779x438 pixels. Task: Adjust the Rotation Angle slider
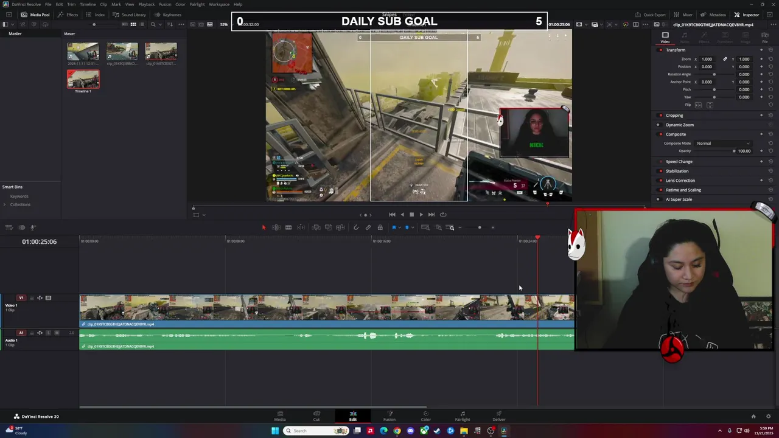714,74
